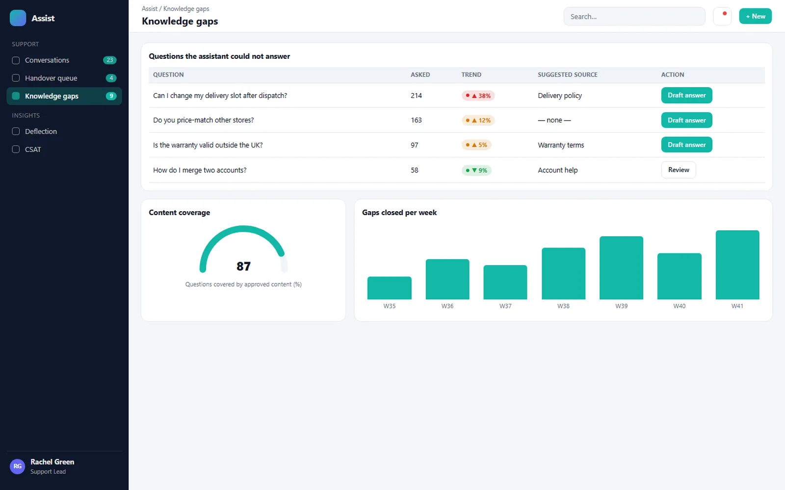Click the 4 badge on Handover queue
The width and height of the screenshot is (785, 490).
[x=111, y=78]
